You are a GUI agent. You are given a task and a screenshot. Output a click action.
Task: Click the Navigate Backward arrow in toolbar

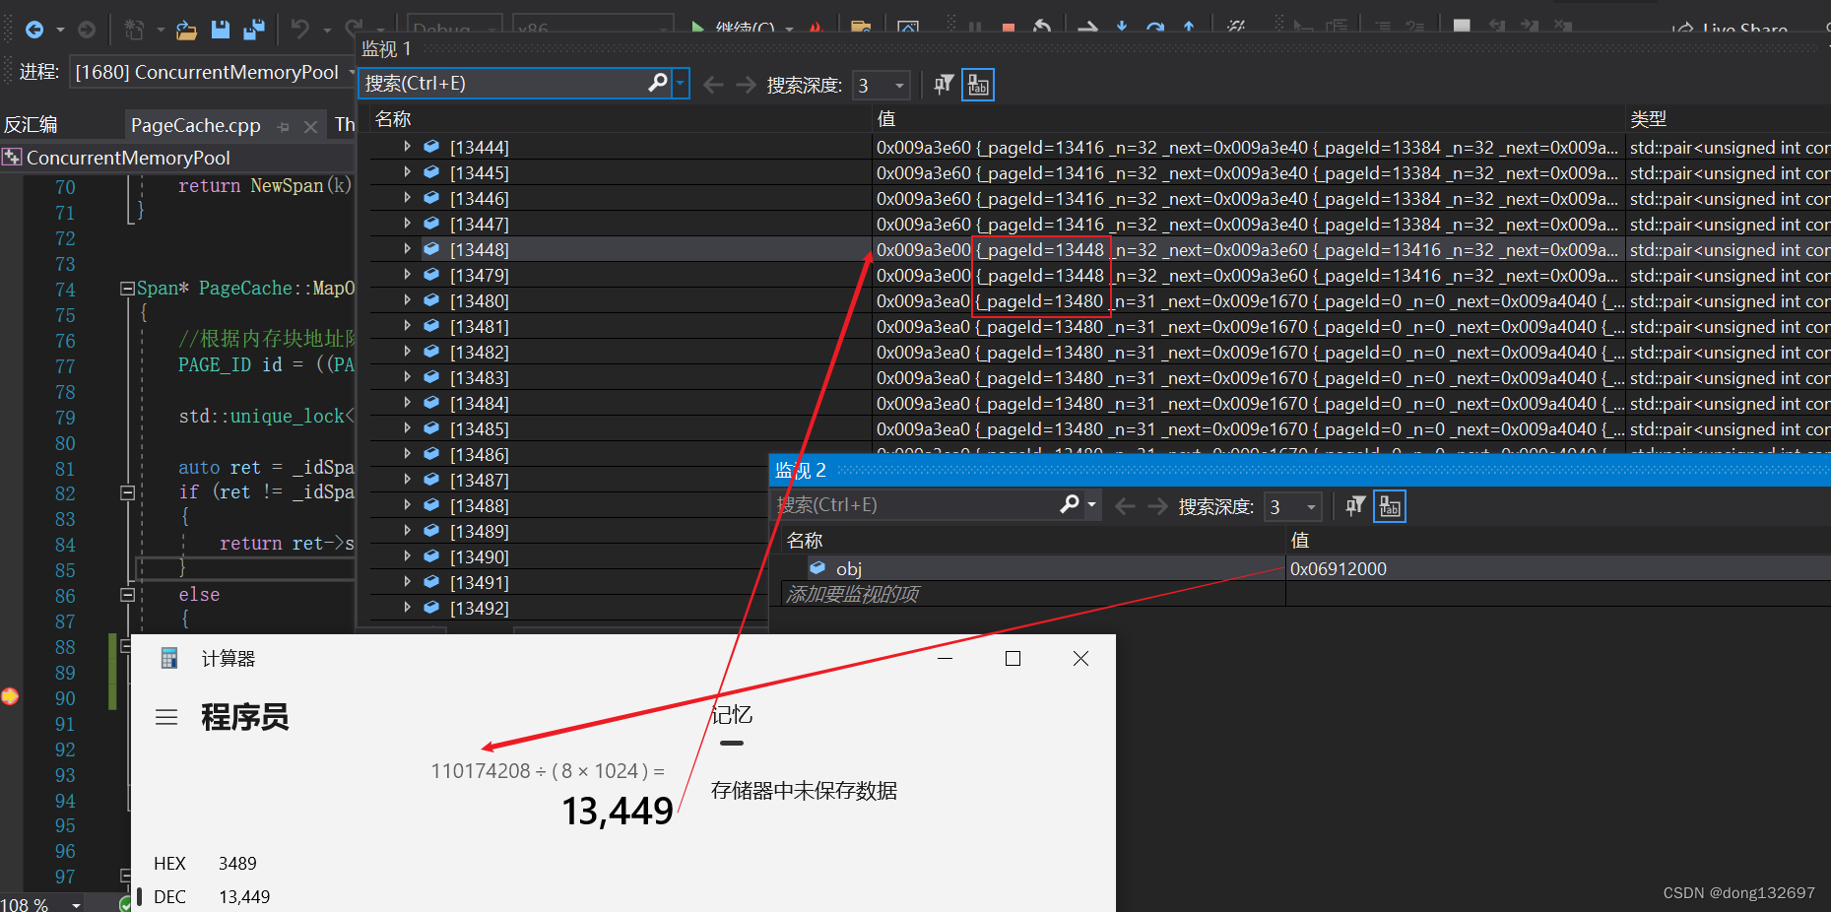coord(34,30)
